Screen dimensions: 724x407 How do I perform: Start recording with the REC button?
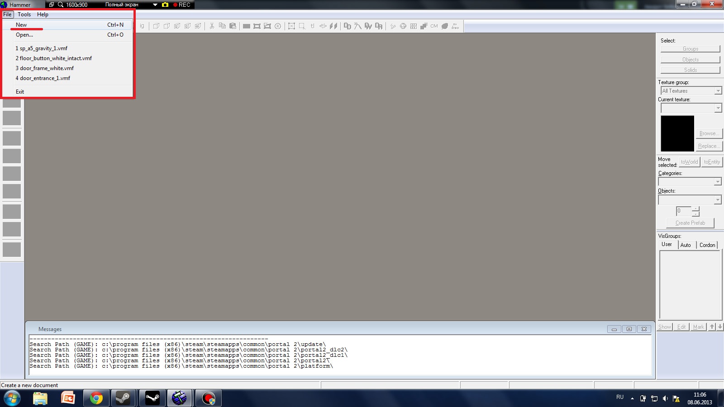pos(182,5)
